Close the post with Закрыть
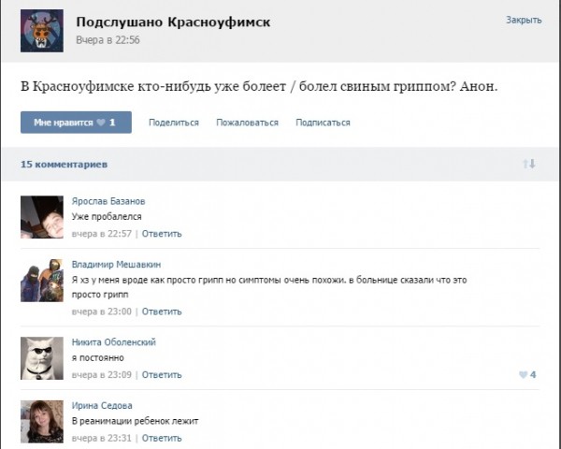The image size is (561, 449). 524,20
